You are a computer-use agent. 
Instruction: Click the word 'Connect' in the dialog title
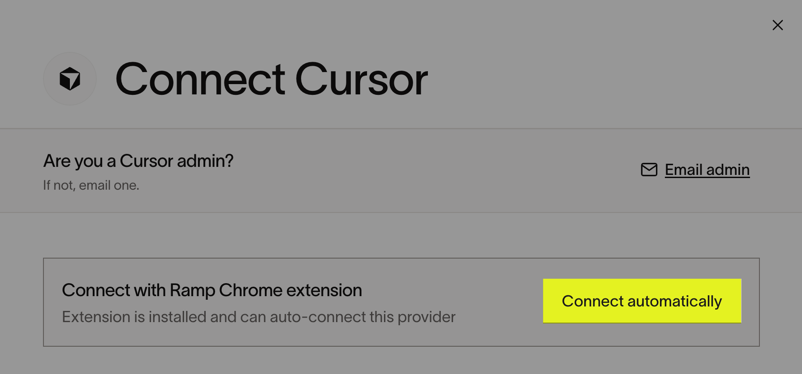(200, 80)
